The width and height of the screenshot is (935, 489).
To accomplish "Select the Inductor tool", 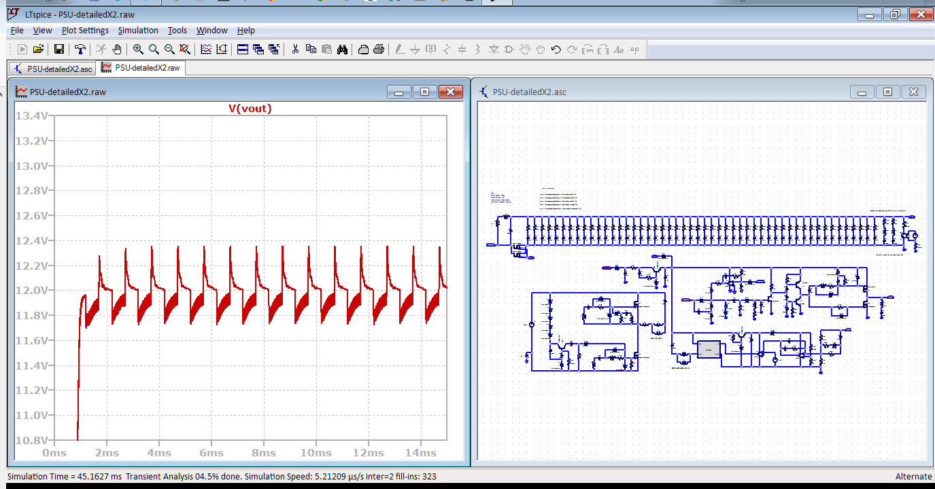I will point(477,49).
